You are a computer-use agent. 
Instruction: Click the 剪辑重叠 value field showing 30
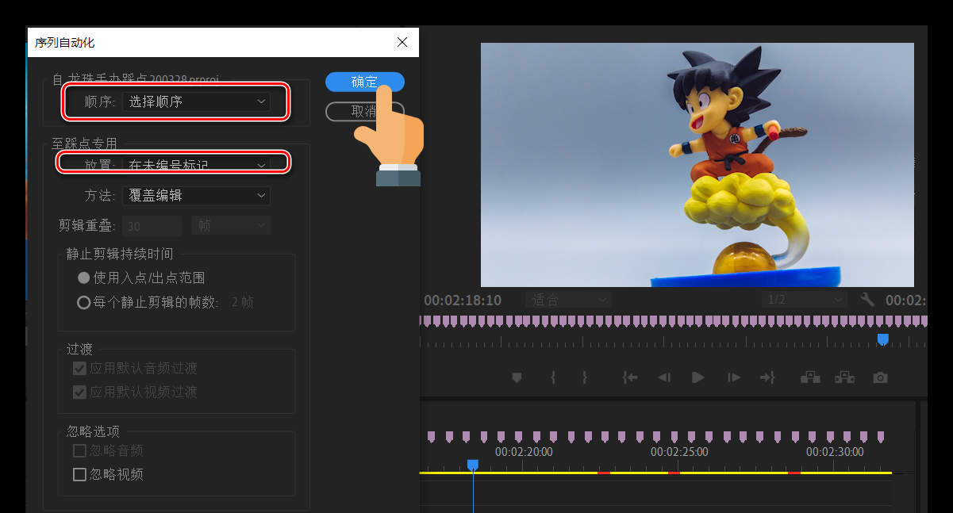(x=152, y=226)
